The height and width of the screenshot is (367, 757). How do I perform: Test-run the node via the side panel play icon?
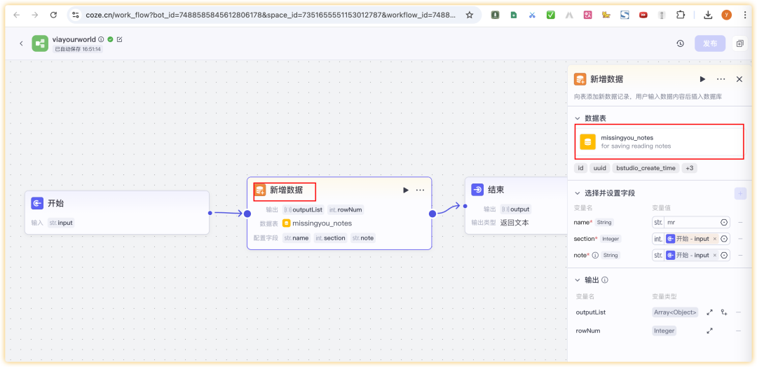pyautogui.click(x=702, y=79)
